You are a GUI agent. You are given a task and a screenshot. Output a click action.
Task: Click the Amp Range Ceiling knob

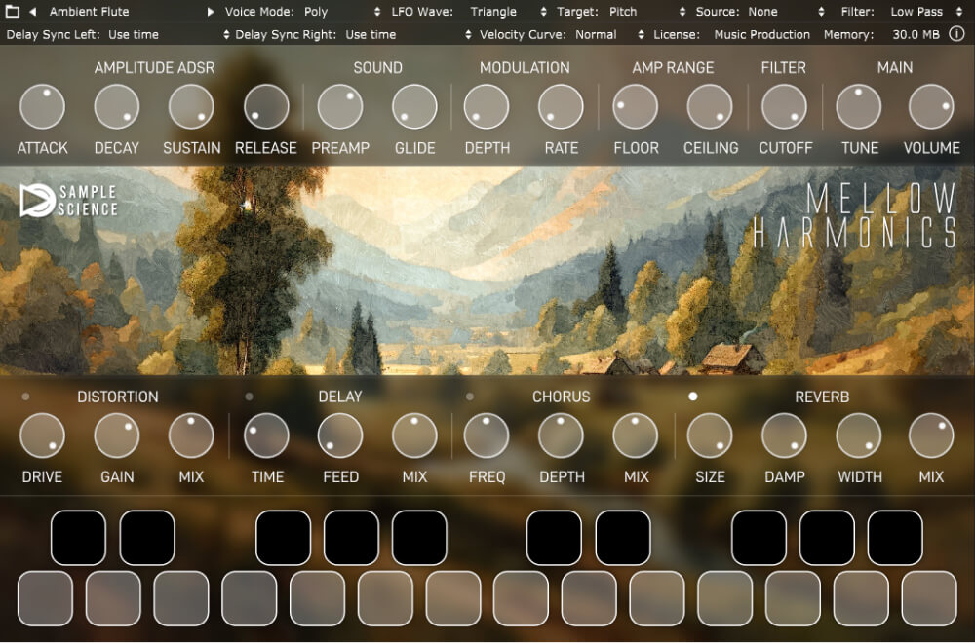[x=710, y=107]
